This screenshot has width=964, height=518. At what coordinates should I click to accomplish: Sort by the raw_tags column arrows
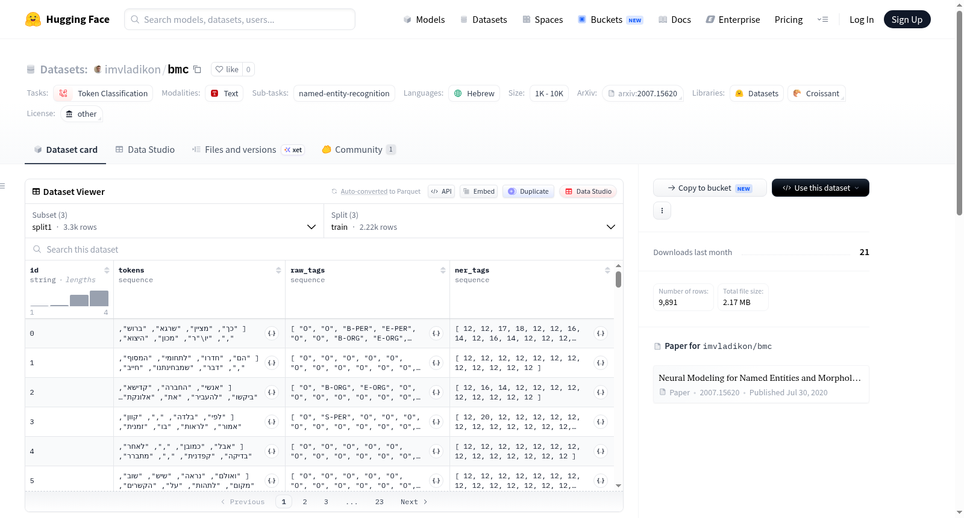[443, 270]
